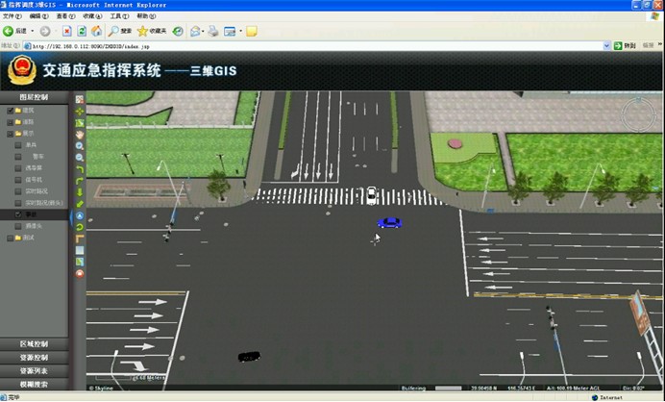
Task: Enable the 诱导屏 layer checkbox
Action: [18, 168]
